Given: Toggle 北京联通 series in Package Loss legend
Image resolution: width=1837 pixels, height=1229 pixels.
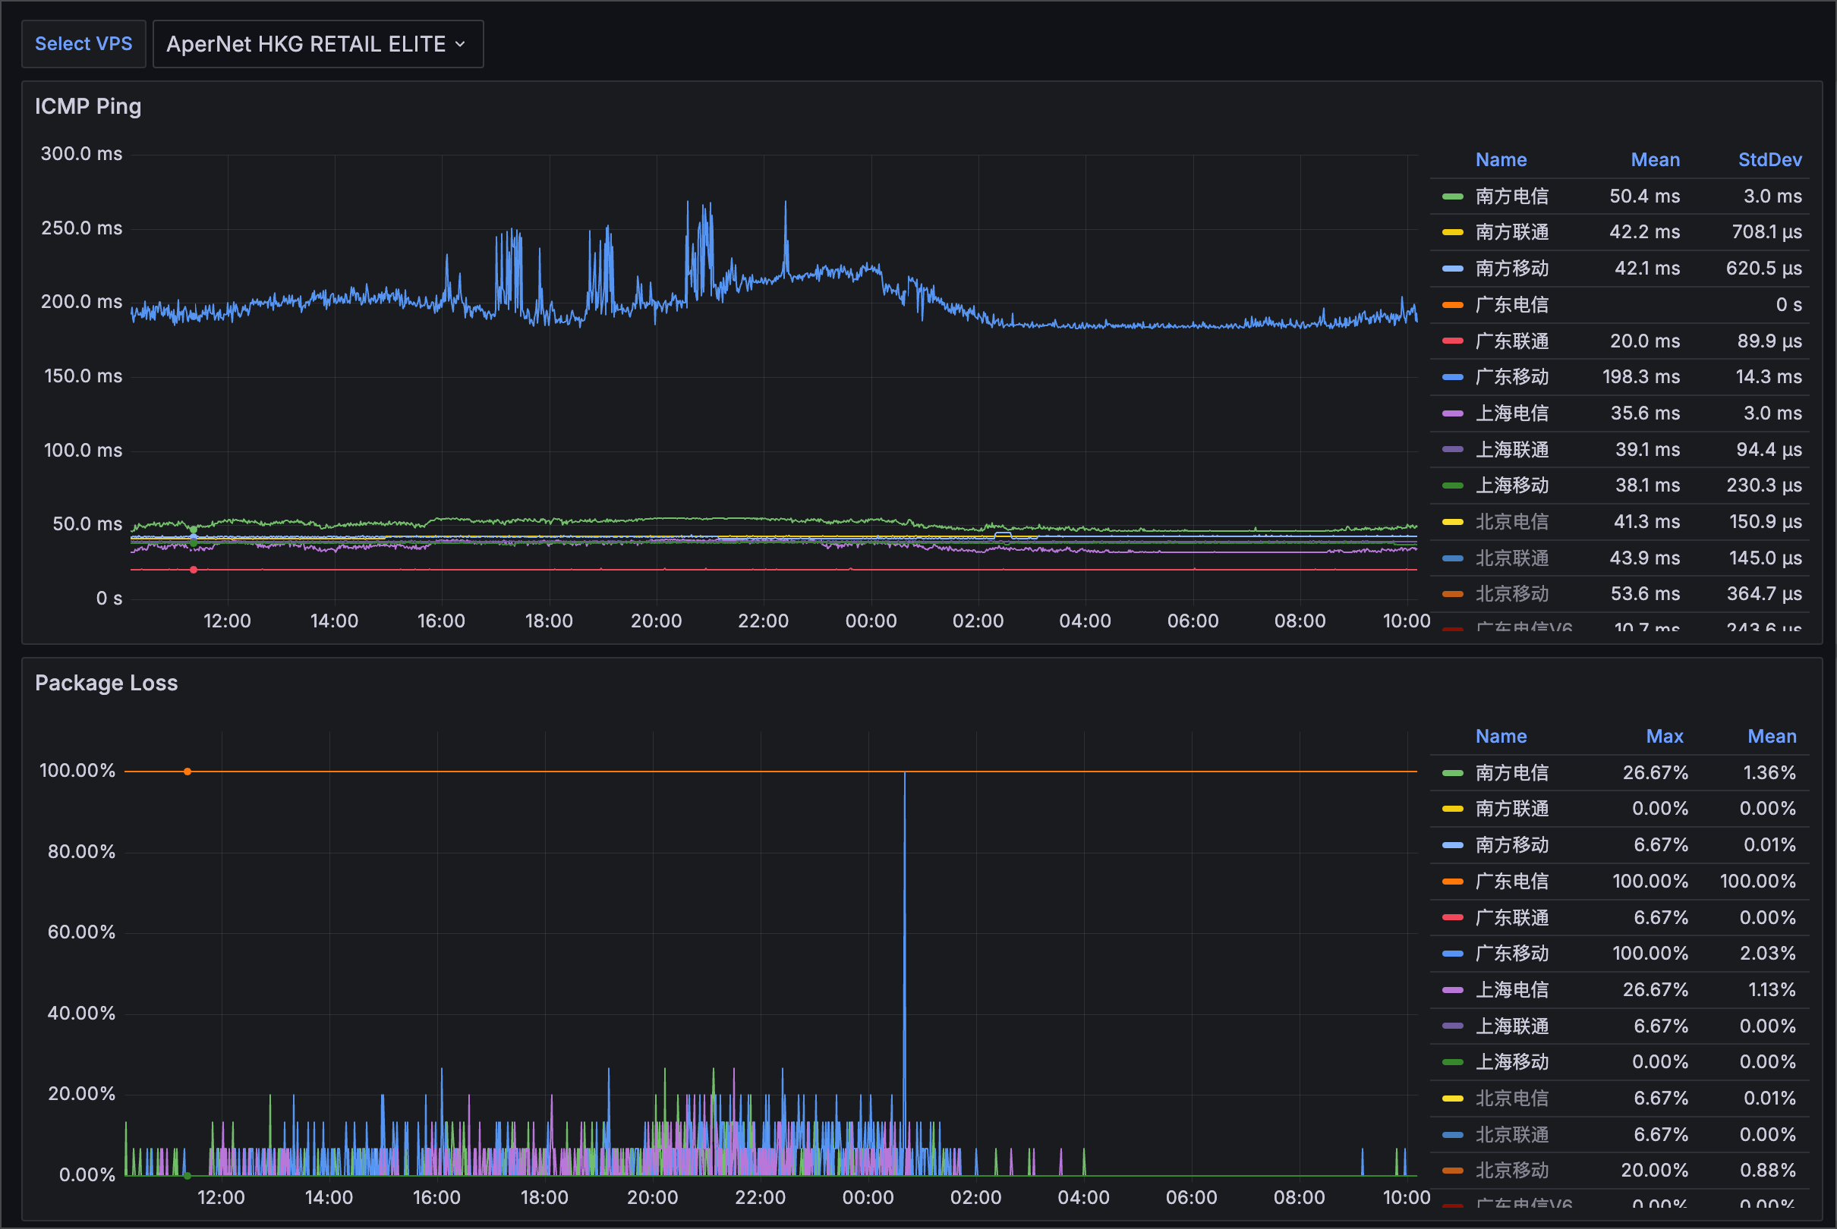Looking at the screenshot, I should pyautogui.click(x=1511, y=1135).
